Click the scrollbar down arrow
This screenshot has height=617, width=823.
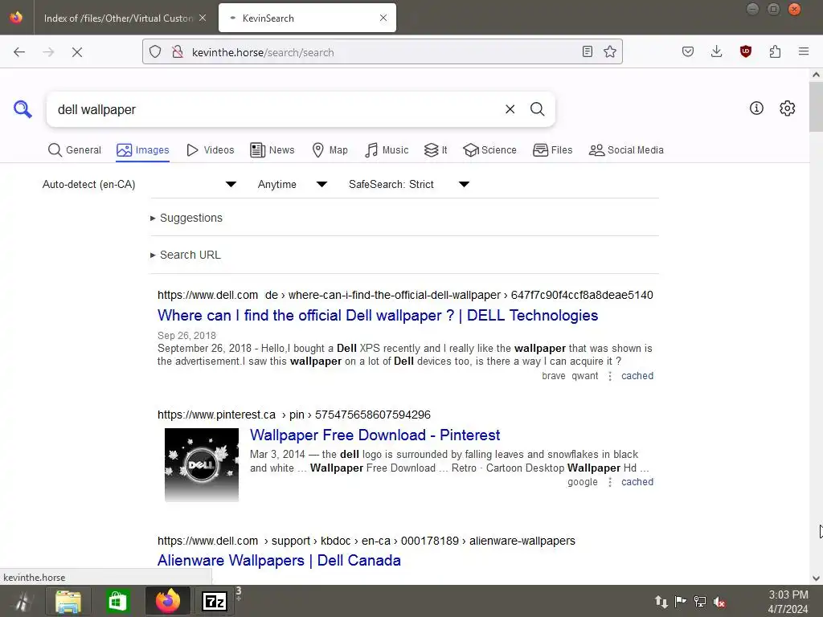click(816, 578)
